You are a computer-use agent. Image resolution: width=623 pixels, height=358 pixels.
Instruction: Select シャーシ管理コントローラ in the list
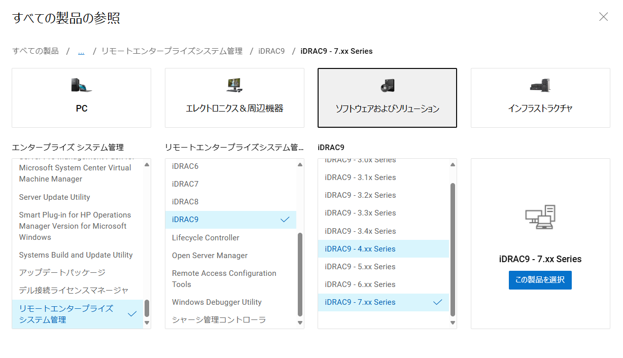click(231, 320)
